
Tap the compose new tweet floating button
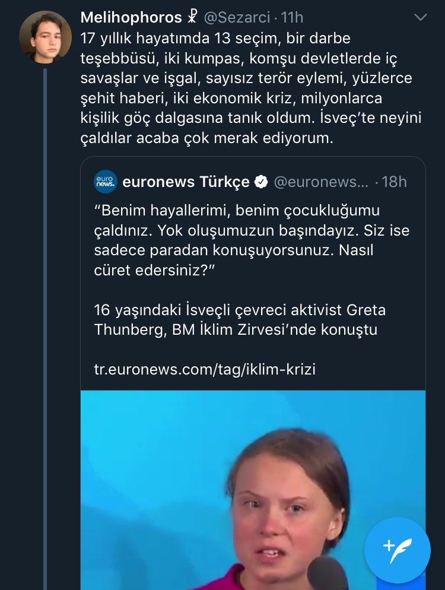(x=398, y=550)
